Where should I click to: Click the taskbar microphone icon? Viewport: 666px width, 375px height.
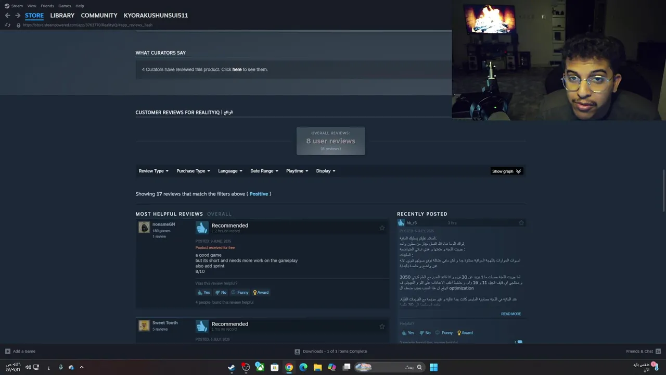point(61,367)
